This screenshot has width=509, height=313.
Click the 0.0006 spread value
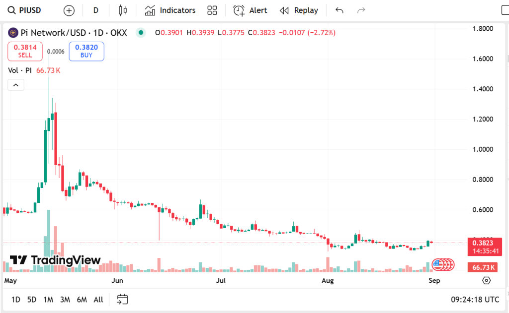56,51
